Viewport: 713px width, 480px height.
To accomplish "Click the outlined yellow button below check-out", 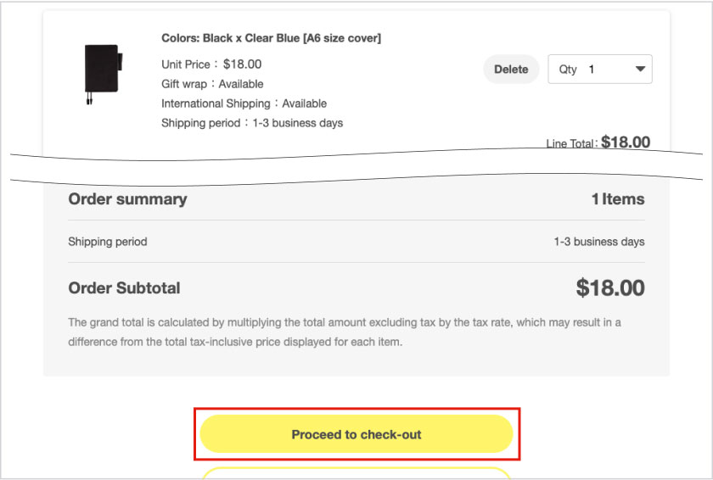I will [x=356, y=473].
